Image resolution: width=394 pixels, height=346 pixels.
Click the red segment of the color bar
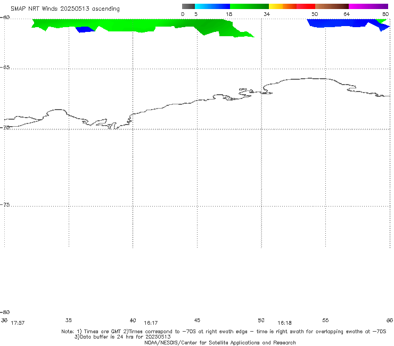306,6
